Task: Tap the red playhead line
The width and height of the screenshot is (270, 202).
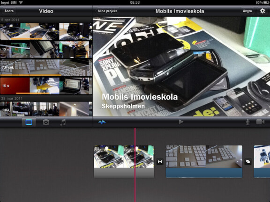Action: point(135,165)
